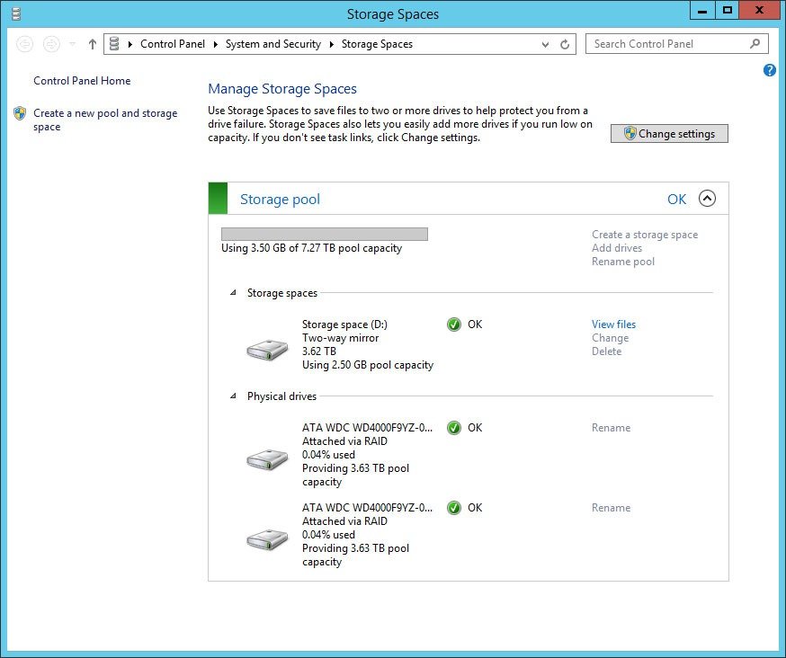The height and width of the screenshot is (658, 786).
Task: Click Create a storage space link
Action: tap(645, 235)
